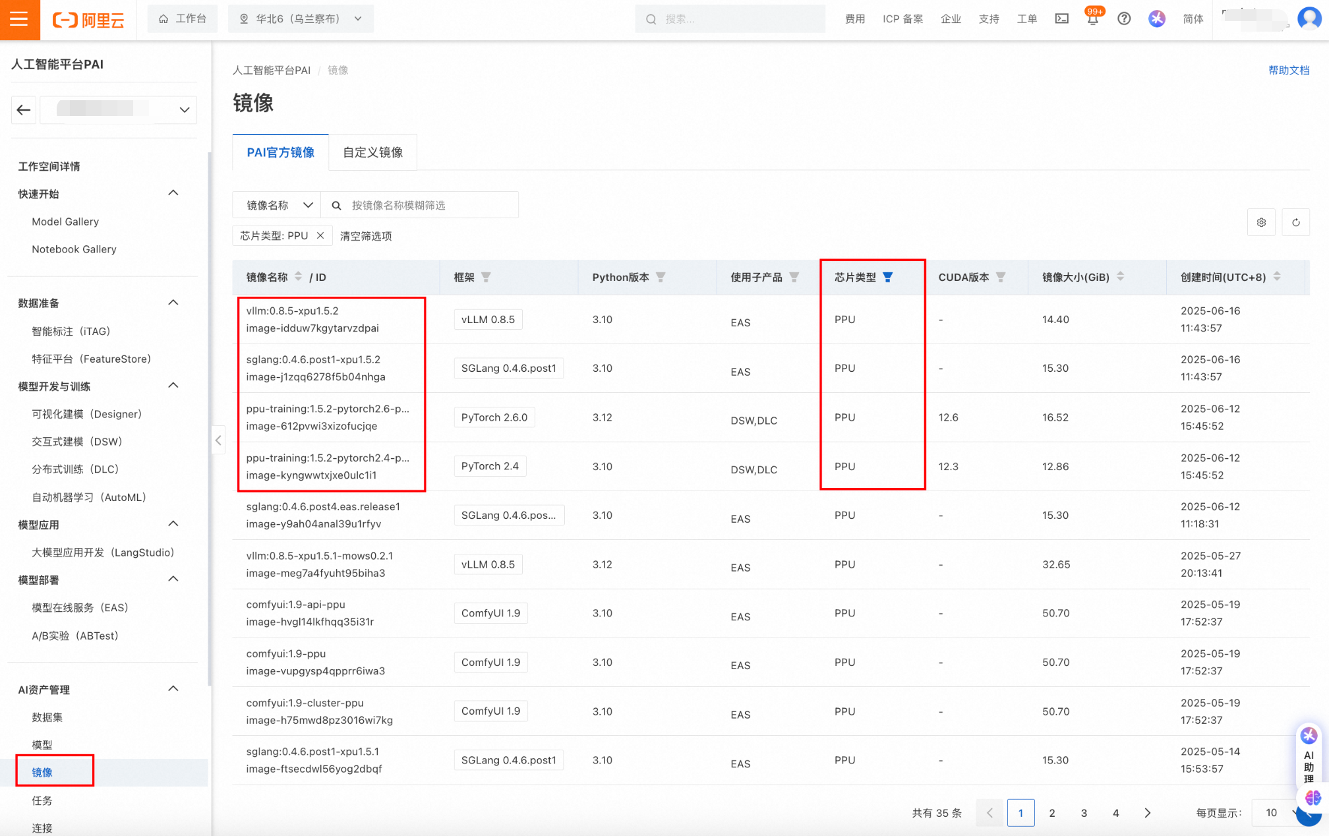Open region selector 华北6（乌兰察布）
Viewport: 1329px width, 836px height.
(301, 19)
